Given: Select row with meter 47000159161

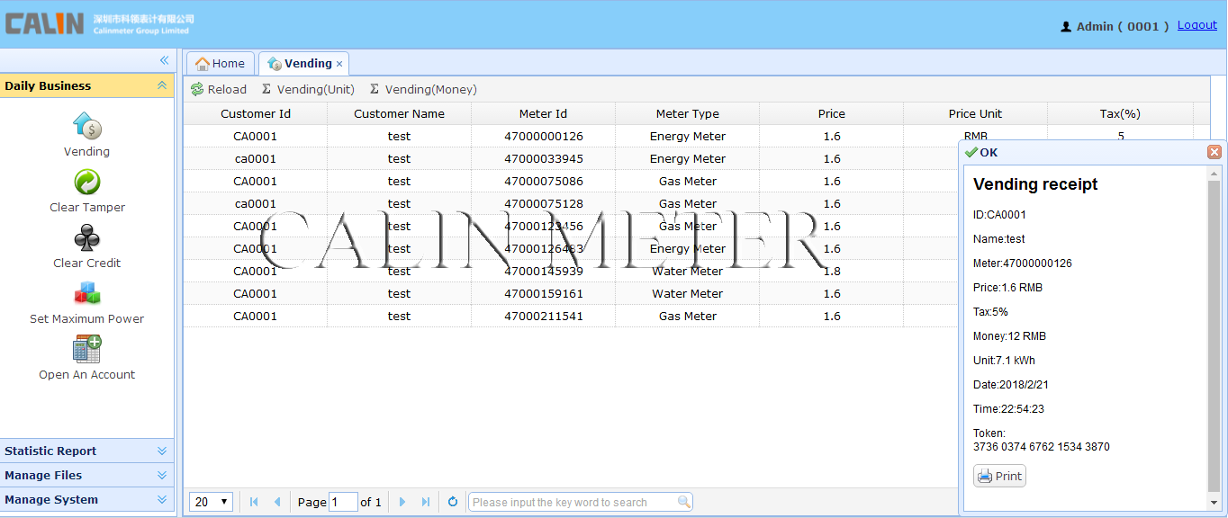Looking at the screenshot, I should pyautogui.click(x=571, y=293).
